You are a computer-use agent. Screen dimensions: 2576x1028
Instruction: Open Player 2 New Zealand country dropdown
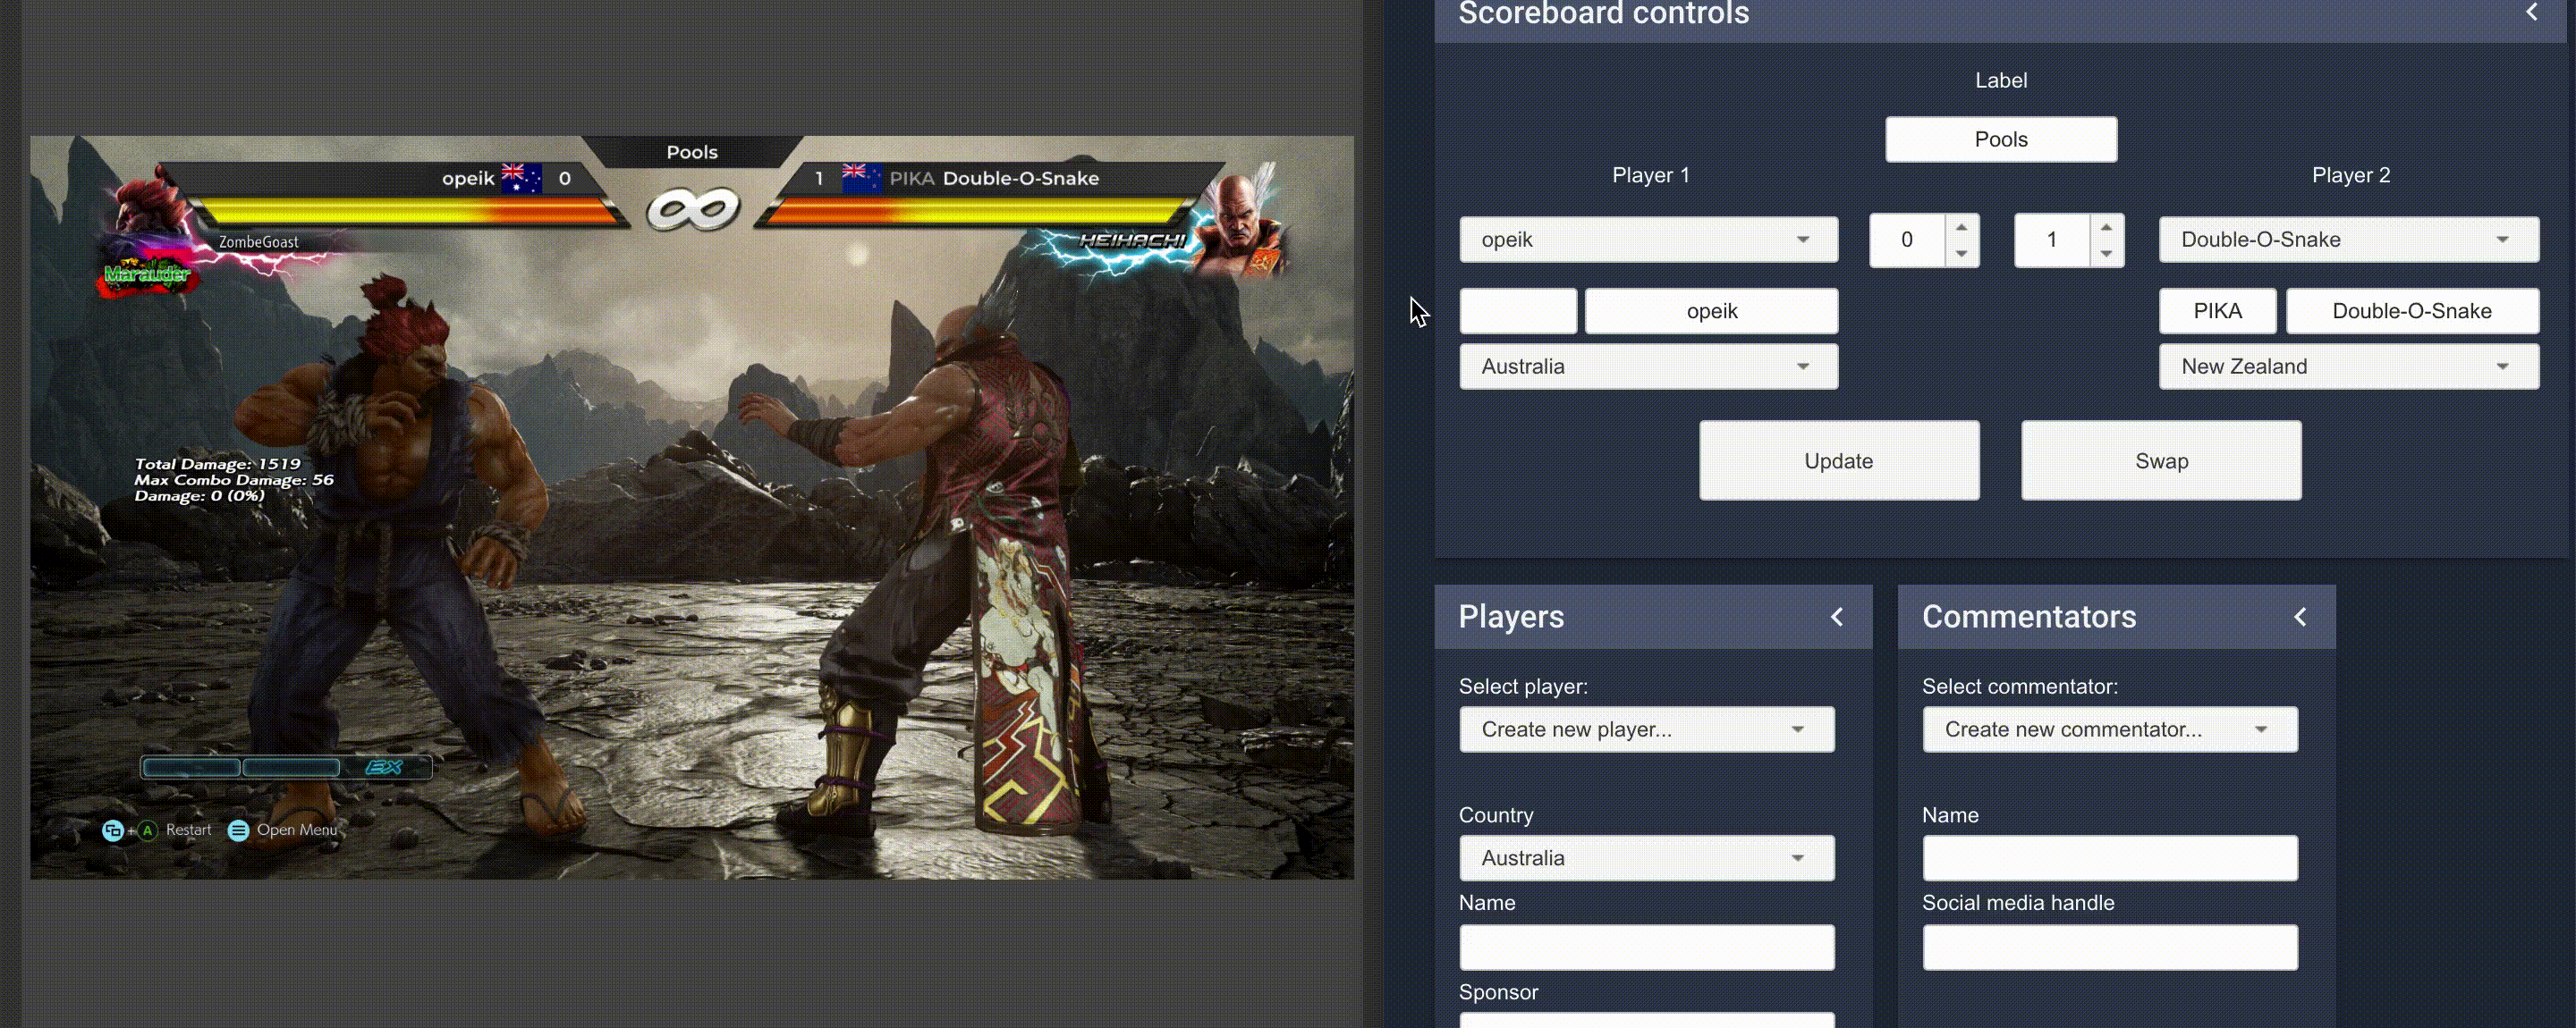(x=2347, y=367)
